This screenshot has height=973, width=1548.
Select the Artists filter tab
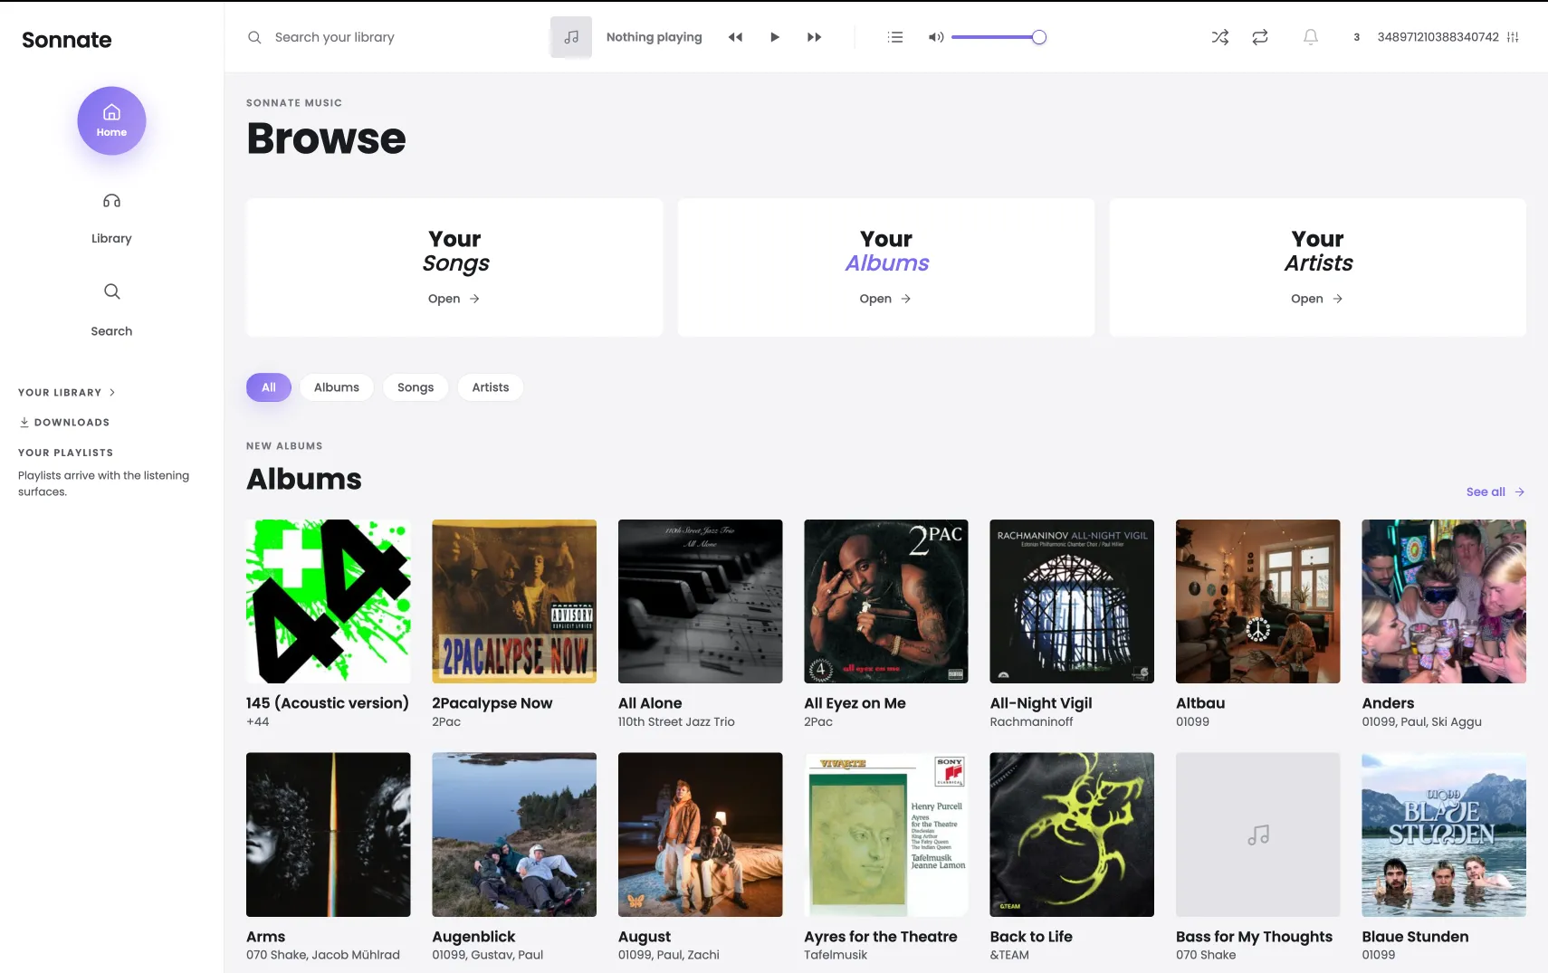[x=491, y=387]
